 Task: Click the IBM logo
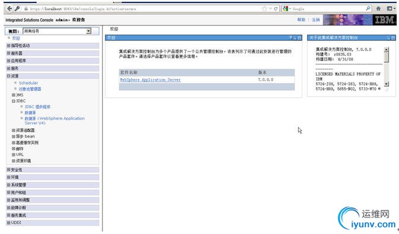(x=385, y=20)
